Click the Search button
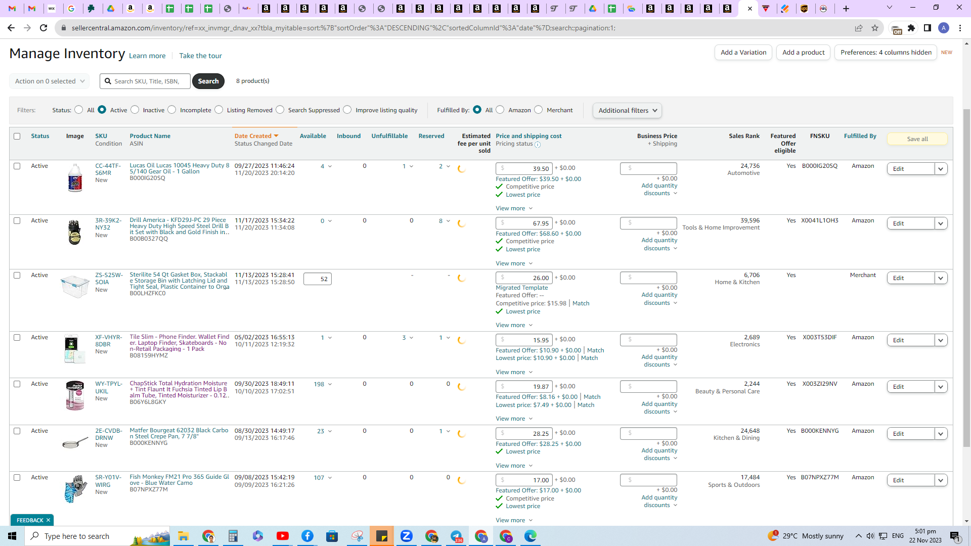This screenshot has width=971, height=546. [208, 81]
